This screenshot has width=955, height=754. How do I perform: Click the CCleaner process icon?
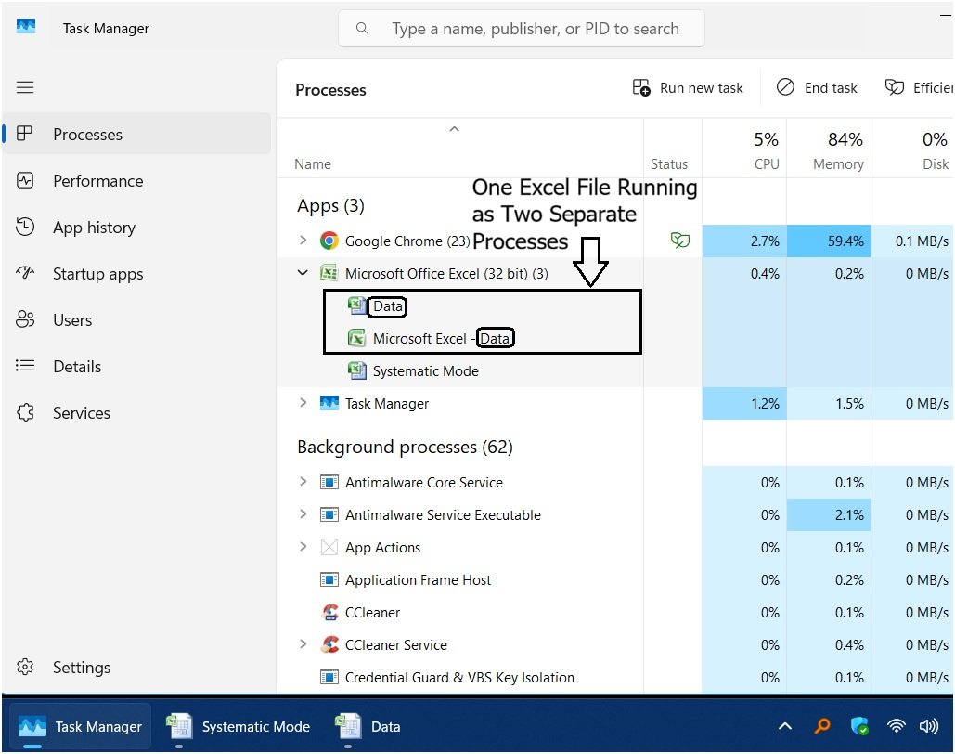pos(329,612)
